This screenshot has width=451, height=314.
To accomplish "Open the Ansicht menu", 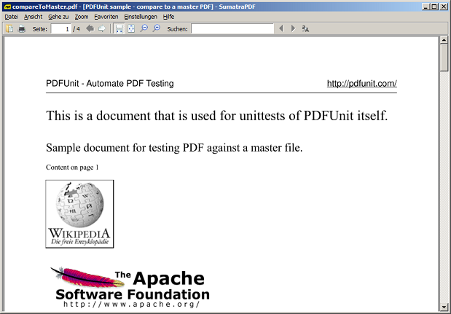I will pos(33,16).
